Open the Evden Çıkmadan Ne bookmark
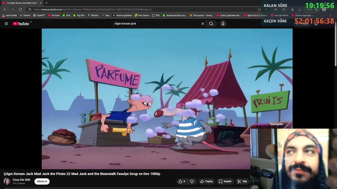This screenshot has width=337, height=189. pos(229,15)
